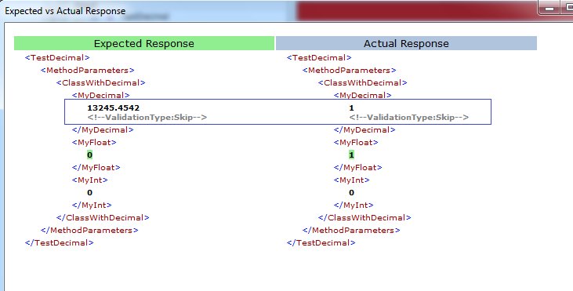Select closing </MethodParameters> tag in Expected Response

tap(89, 231)
